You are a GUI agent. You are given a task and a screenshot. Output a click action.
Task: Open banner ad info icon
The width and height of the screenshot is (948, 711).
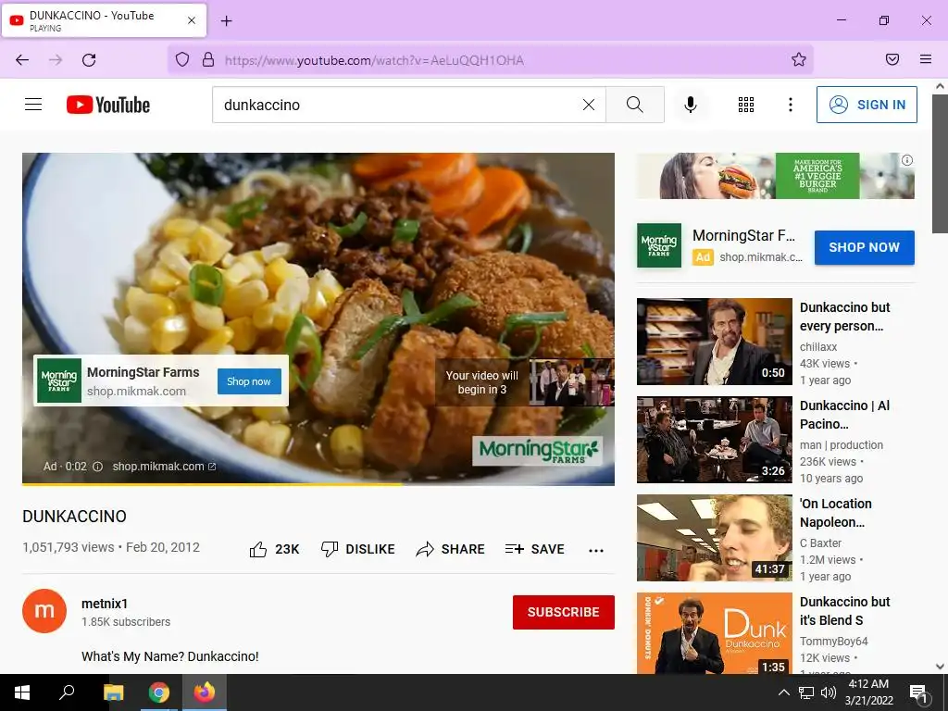click(x=907, y=160)
